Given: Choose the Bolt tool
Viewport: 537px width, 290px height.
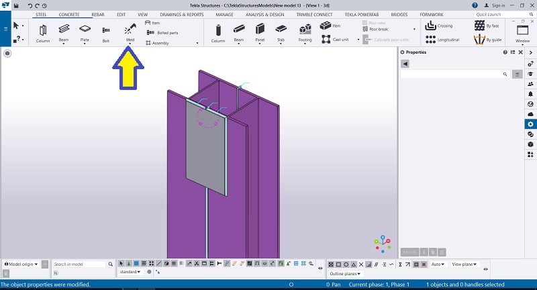Looking at the screenshot, I should click(x=105, y=30).
